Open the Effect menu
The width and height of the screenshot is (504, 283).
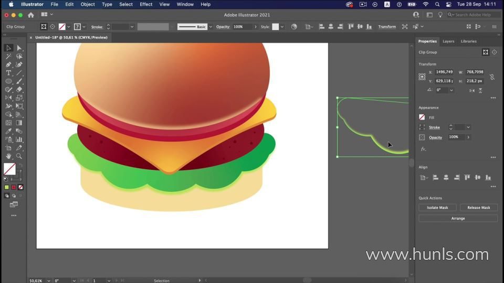coord(146,5)
